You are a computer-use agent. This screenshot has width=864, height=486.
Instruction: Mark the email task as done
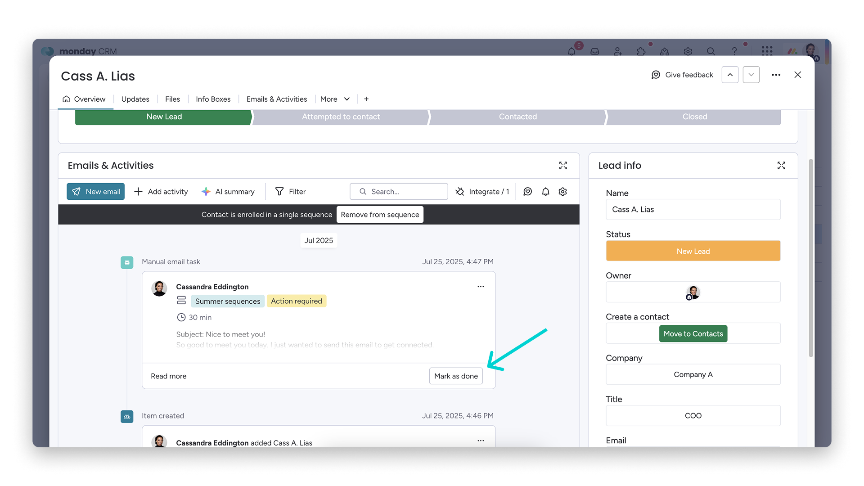(x=456, y=376)
